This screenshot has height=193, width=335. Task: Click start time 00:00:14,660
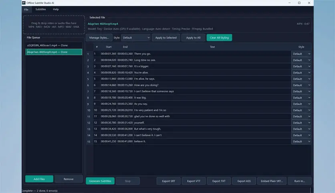pos(109,85)
